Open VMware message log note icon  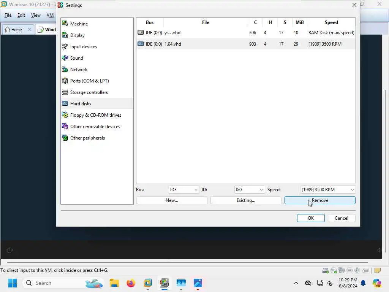(x=377, y=270)
